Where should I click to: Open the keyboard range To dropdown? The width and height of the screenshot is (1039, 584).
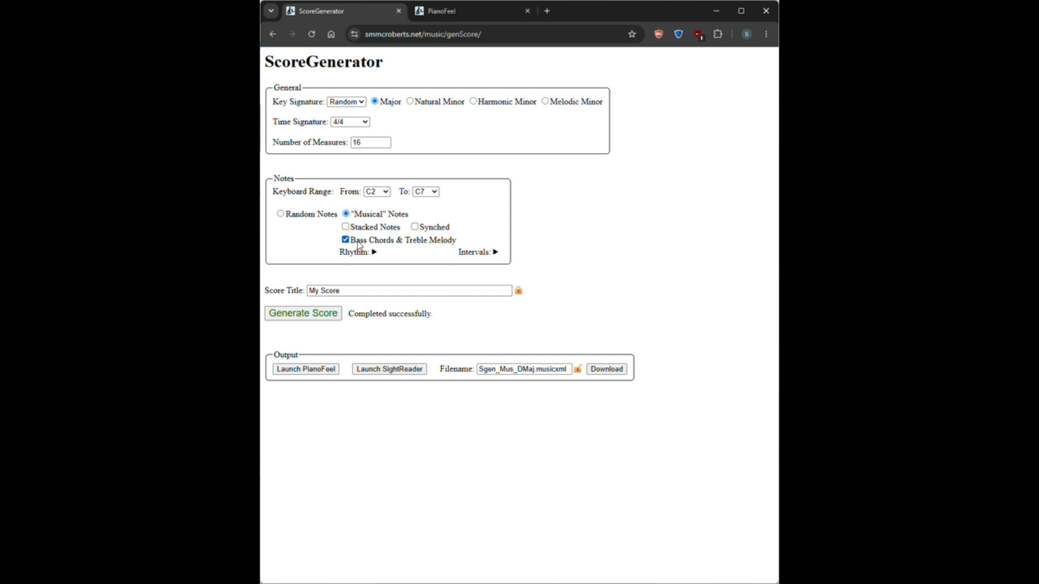426,191
